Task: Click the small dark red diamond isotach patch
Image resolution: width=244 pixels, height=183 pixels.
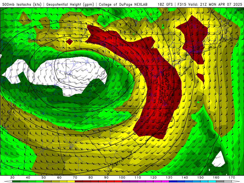Action: point(70,42)
